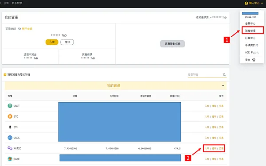Open 新手教學 in the top navigation
The image size is (266, 166).
(17, 3)
